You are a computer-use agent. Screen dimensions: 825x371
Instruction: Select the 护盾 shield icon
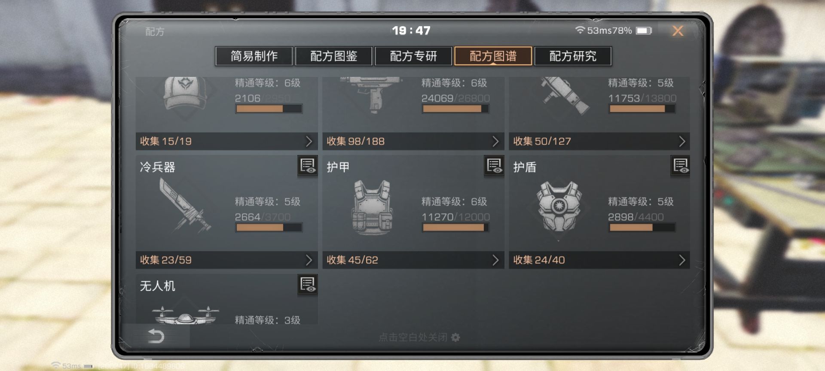pos(558,206)
